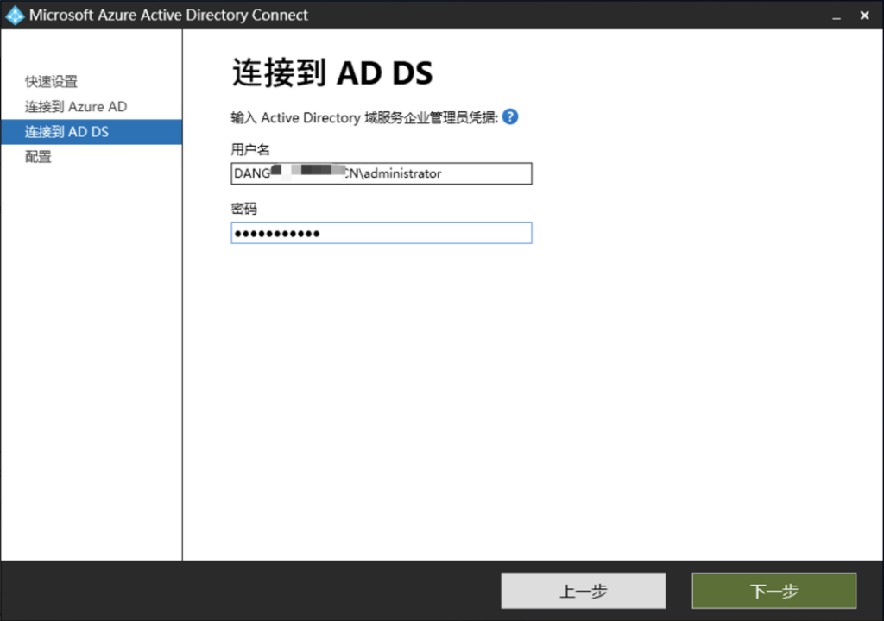Click the Azure AD Connect logo icon
The image size is (884, 621).
[15, 16]
